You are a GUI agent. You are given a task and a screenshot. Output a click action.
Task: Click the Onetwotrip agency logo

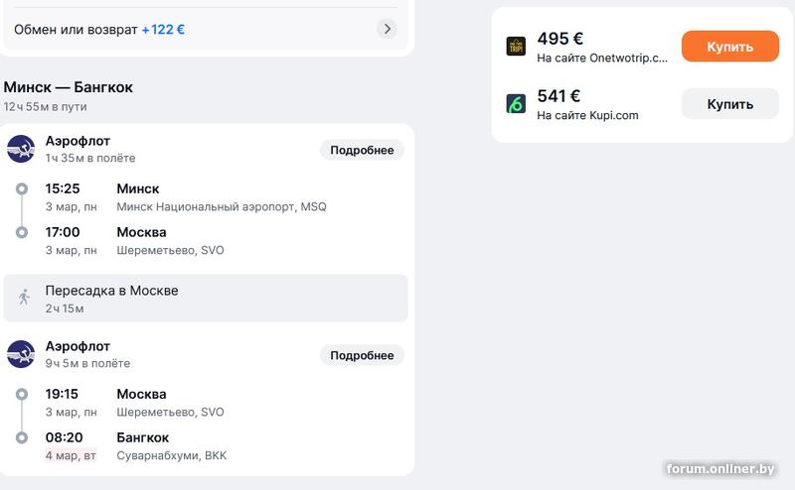click(x=516, y=46)
